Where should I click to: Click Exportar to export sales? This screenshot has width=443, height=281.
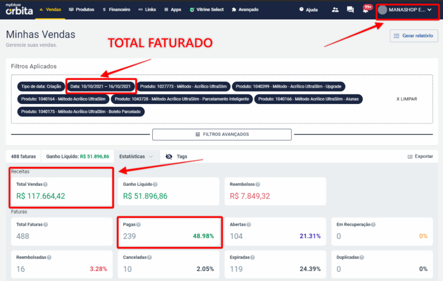pyautogui.click(x=420, y=157)
